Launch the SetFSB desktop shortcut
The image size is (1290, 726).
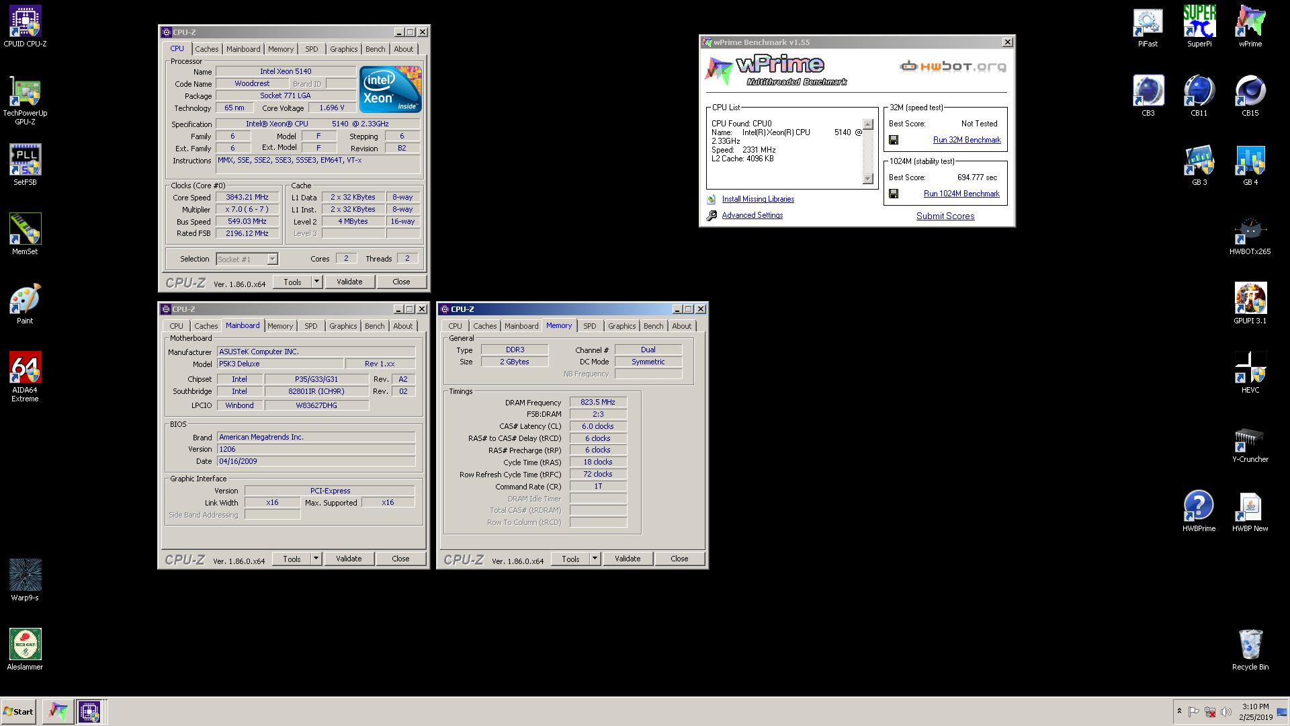(25, 165)
